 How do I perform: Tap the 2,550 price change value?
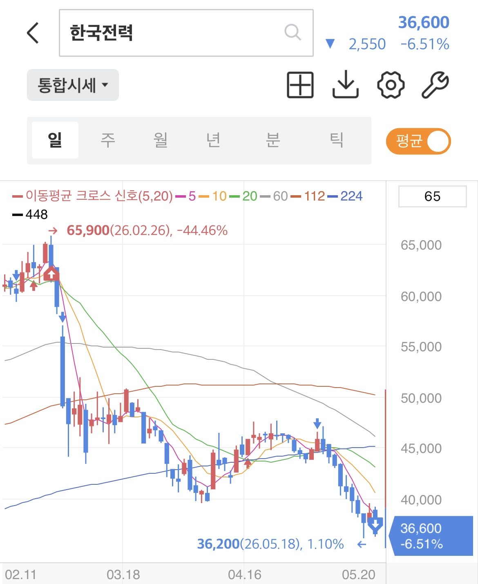[x=367, y=44]
